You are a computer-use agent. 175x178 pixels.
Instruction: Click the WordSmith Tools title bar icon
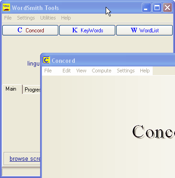click(6, 7)
